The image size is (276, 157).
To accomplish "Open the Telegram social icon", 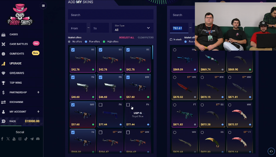I will click(x=32, y=139).
